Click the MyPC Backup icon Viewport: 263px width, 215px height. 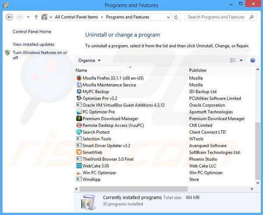tap(79, 91)
